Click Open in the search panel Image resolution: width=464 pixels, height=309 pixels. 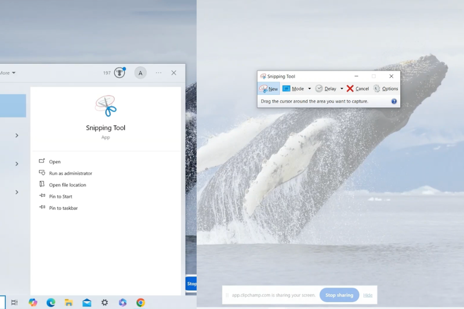[55, 162]
